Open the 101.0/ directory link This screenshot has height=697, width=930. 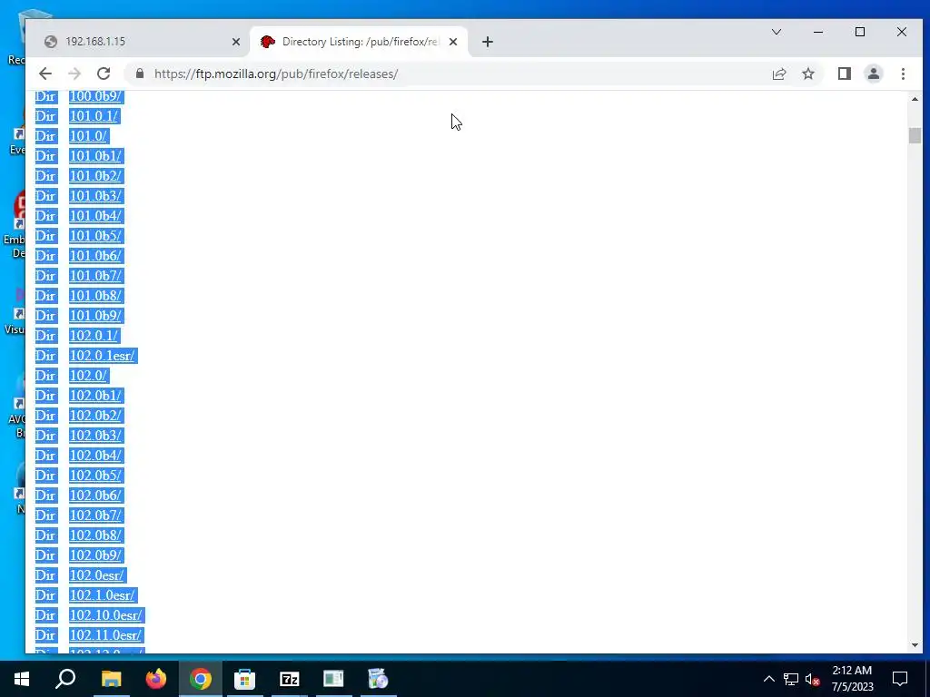[88, 136]
